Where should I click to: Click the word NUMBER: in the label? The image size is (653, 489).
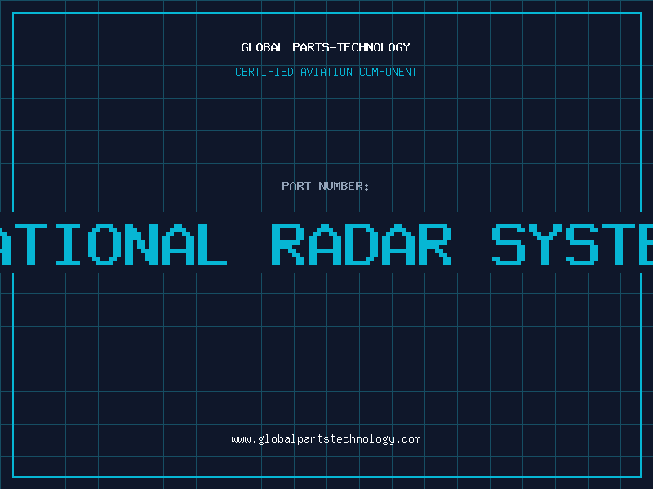pos(344,186)
